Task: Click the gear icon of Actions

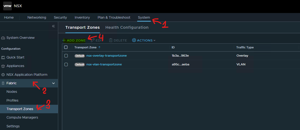Action: pos(134,40)
